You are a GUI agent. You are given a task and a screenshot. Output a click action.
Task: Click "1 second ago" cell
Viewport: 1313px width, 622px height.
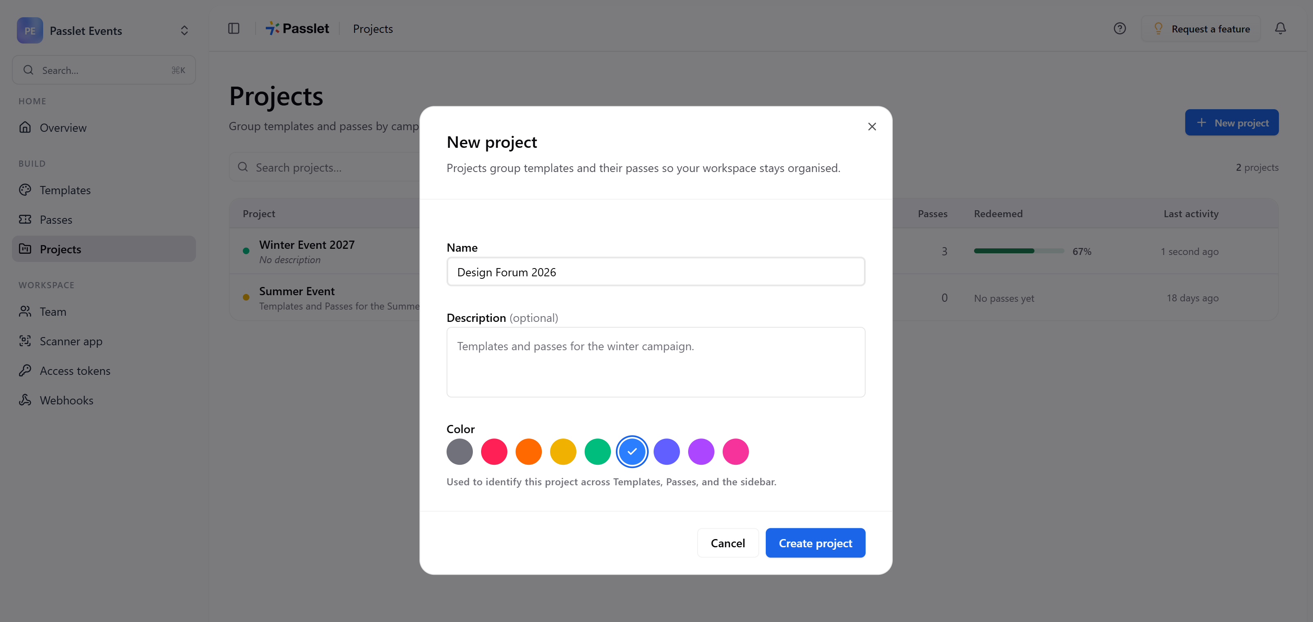[x=1189, y=251]
